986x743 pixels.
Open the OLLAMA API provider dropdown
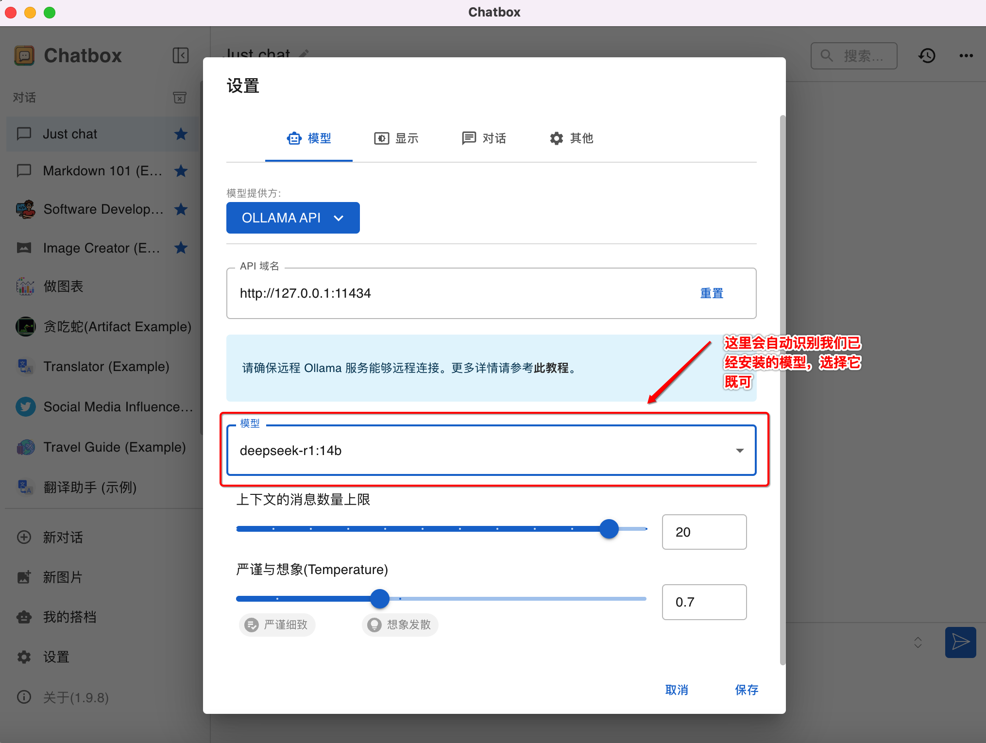pos(292,218)
